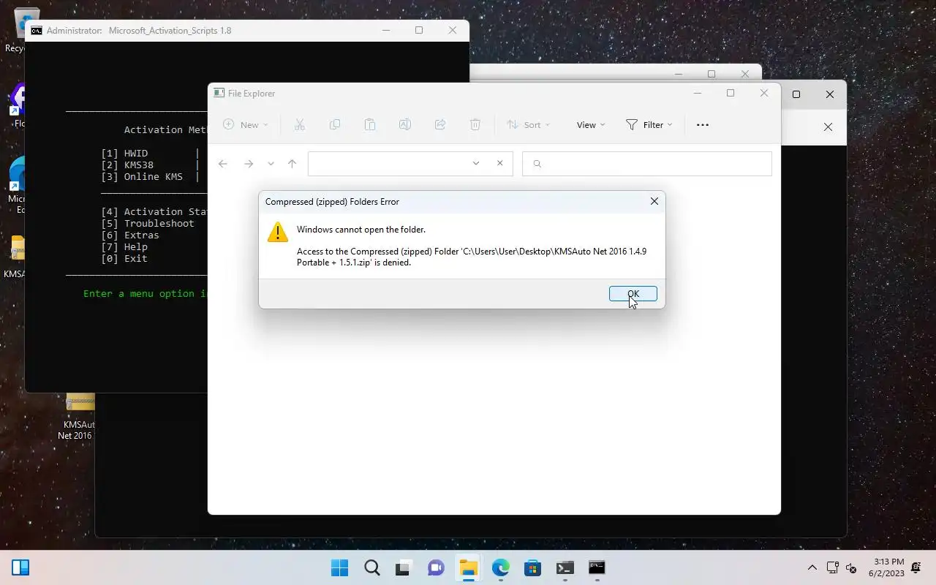Open Microsoft Edge from the taskbar
The image size is (936, 585).
[500, 567]
